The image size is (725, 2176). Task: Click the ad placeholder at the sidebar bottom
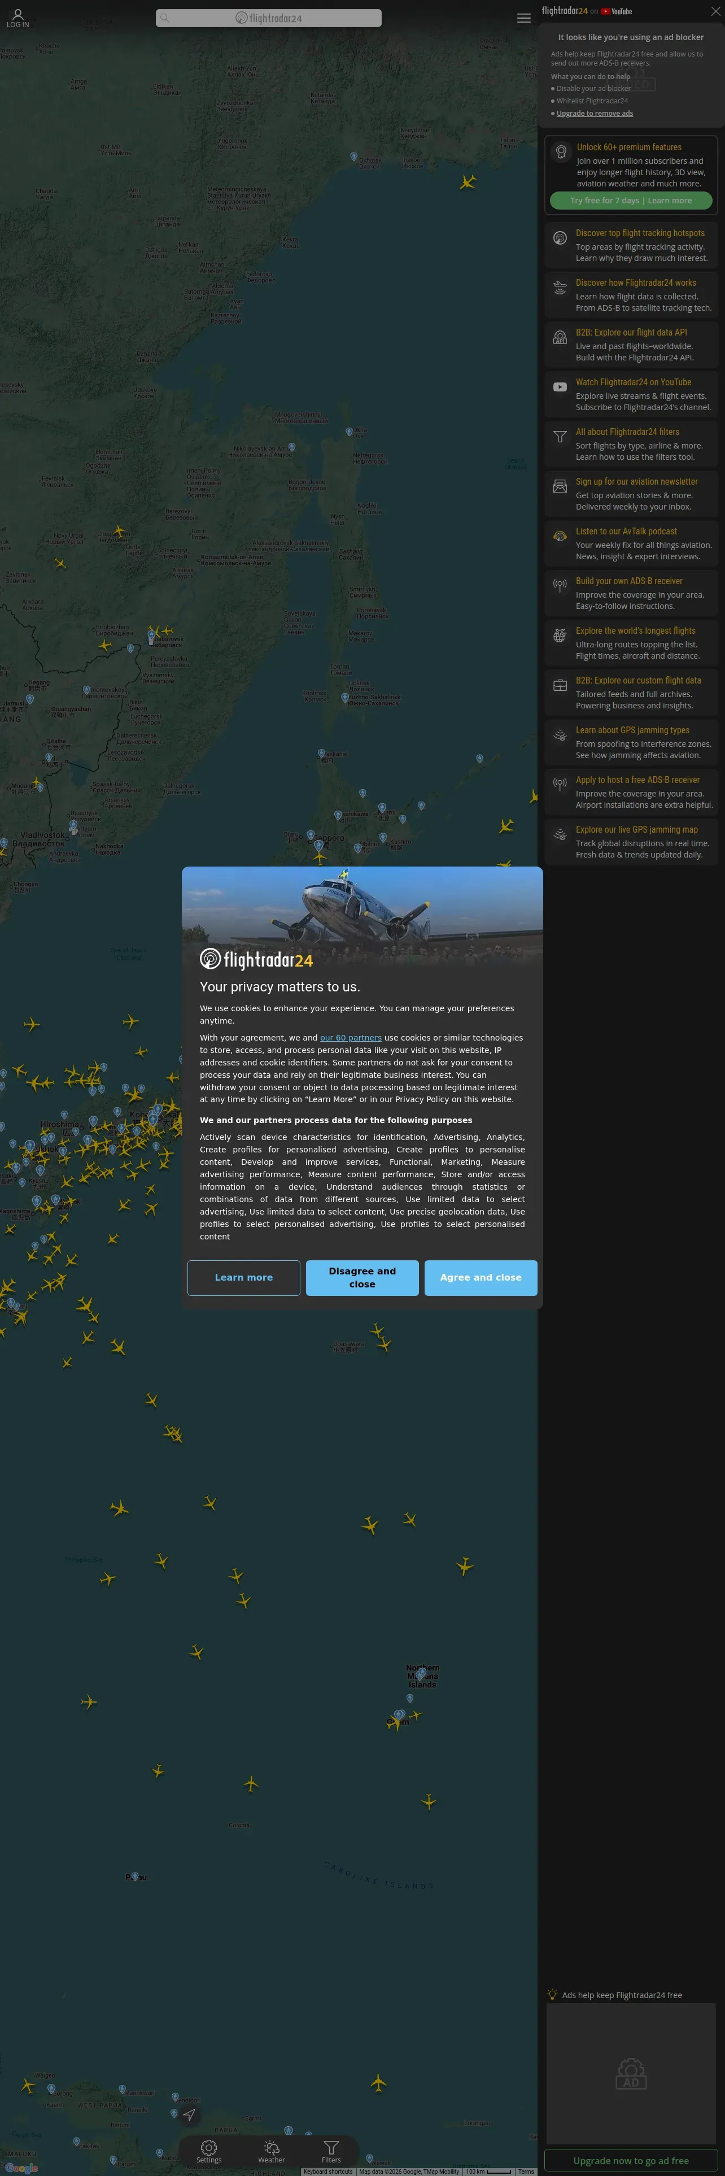point(631,2073)
